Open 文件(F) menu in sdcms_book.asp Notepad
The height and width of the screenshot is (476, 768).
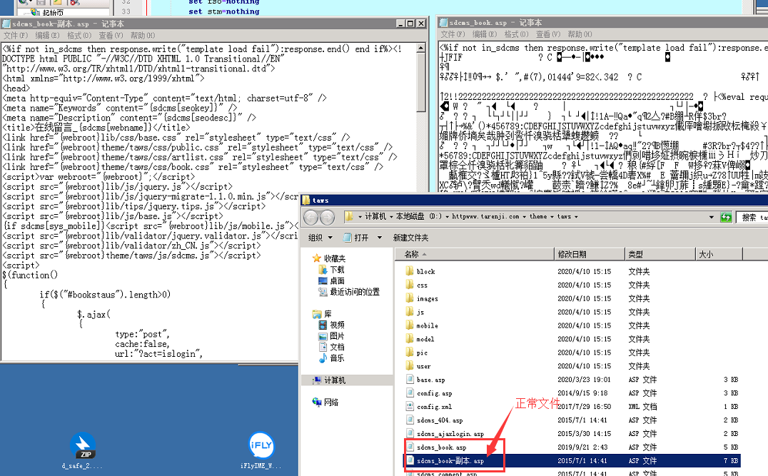click(x=453, y=34)
